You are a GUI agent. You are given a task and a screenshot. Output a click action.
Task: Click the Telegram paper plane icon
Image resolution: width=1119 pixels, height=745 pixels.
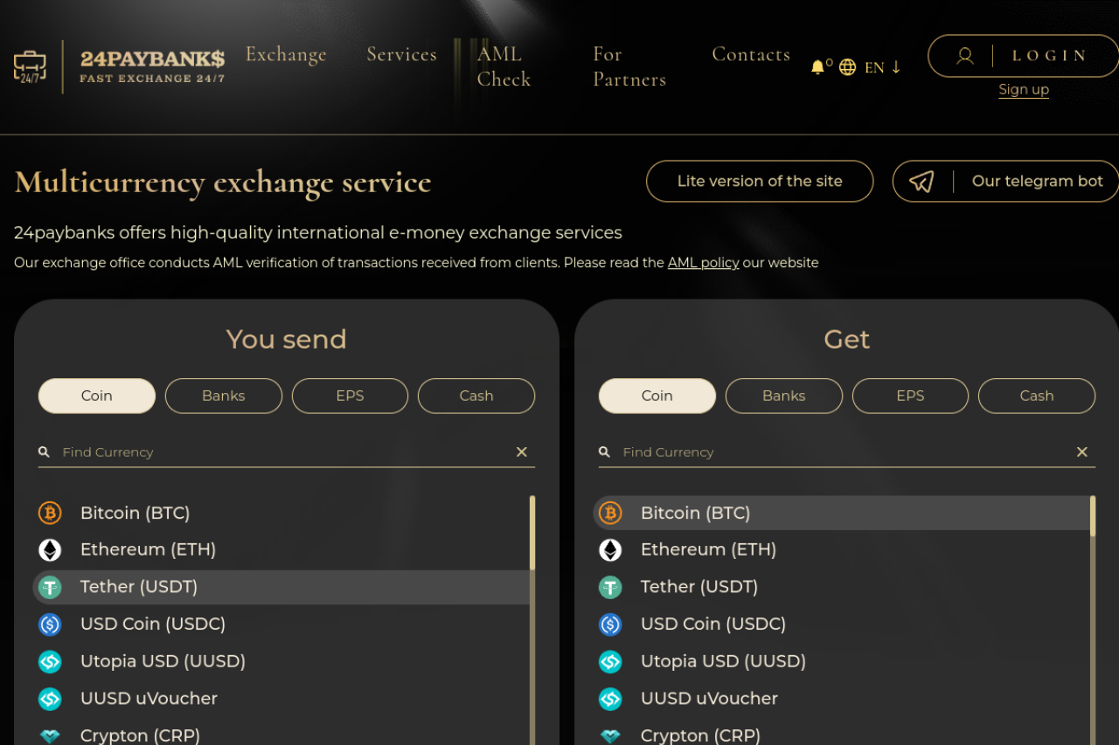(921, 182)
